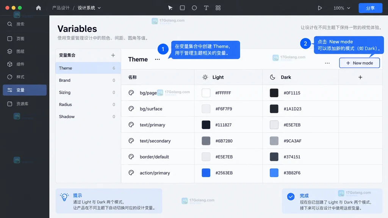This screenshot has width=388, height=218.
Task: Open more options beside New mode
Action: pos(327,63)
